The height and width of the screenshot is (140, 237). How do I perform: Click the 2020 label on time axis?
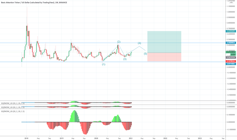96,138
